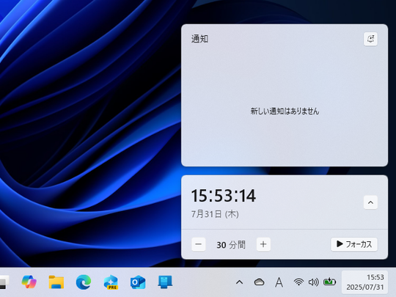Open the Copilot PRE preview app
Image resolution: width=396 pixels, height=297 pixels.
[x=111, y=282]
